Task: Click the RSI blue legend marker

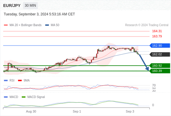Action: pyautogui.click(x=6, y=80)
